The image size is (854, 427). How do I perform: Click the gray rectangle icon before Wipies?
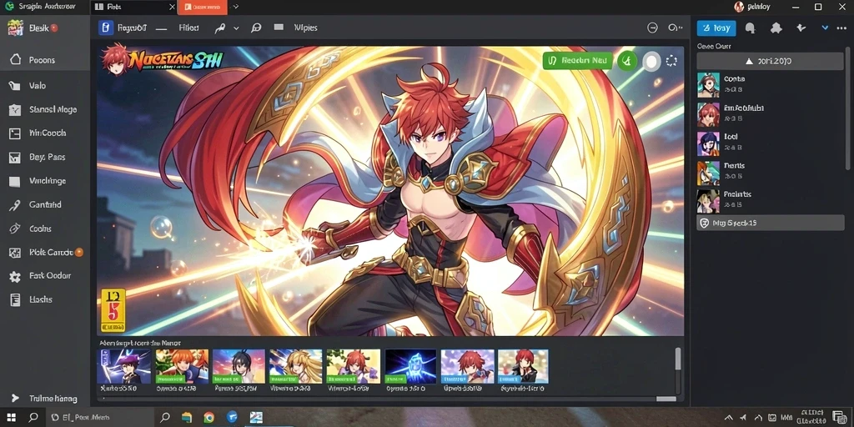pos(279,28)
